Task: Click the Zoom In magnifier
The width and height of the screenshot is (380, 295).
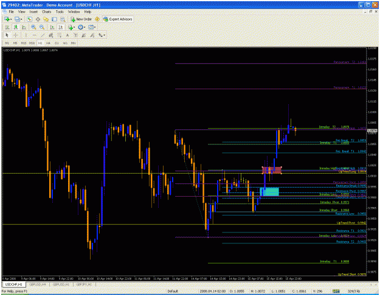Action: tap(33, 27)
